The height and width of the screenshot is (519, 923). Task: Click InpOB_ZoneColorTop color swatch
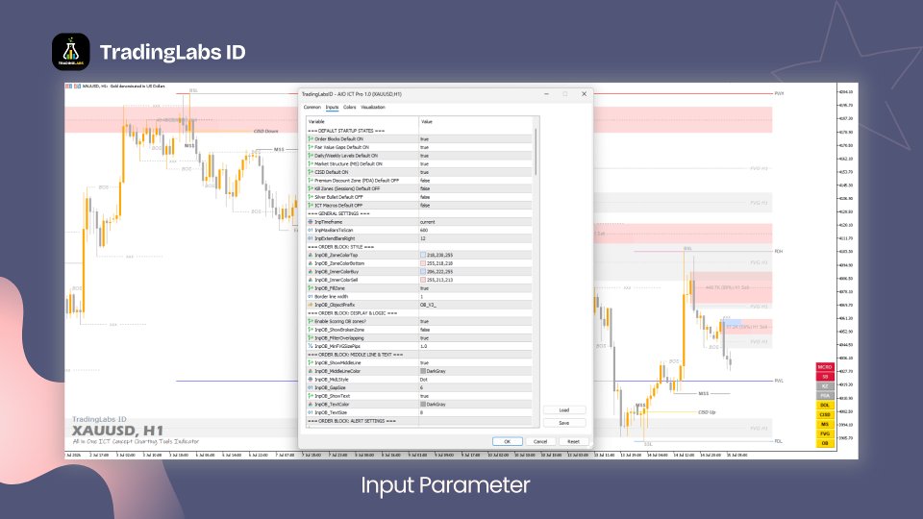[x=423, y=256]
